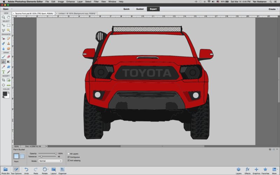Select the Content-Aware Move tool

click(3, 85)
